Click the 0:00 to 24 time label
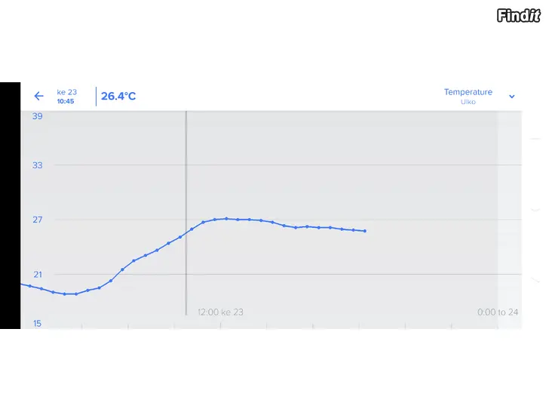The width and height of the screenshot is (549, 412). 498,312
